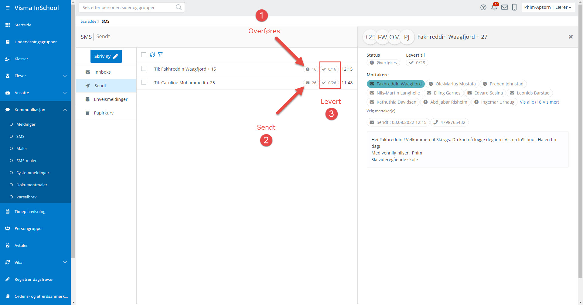Open the Phim-Apsorn | Lærer user dropdown
583x305 pixels.
(548, 7)
